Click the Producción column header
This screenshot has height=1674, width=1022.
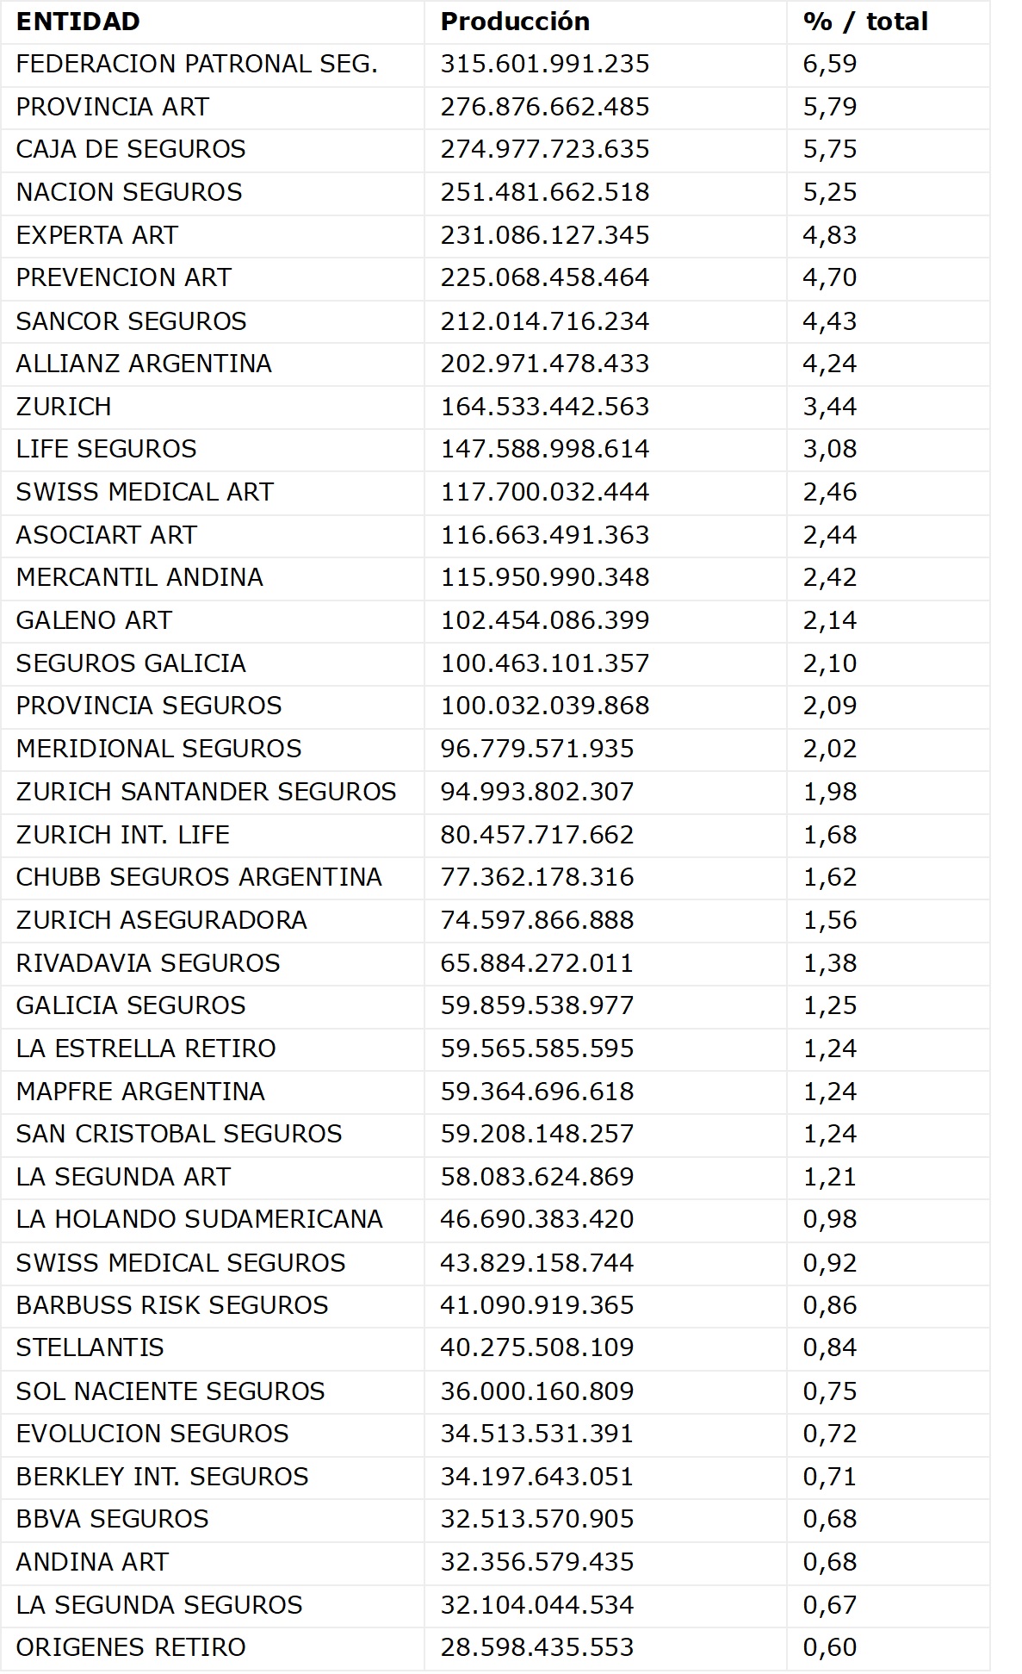515,22
